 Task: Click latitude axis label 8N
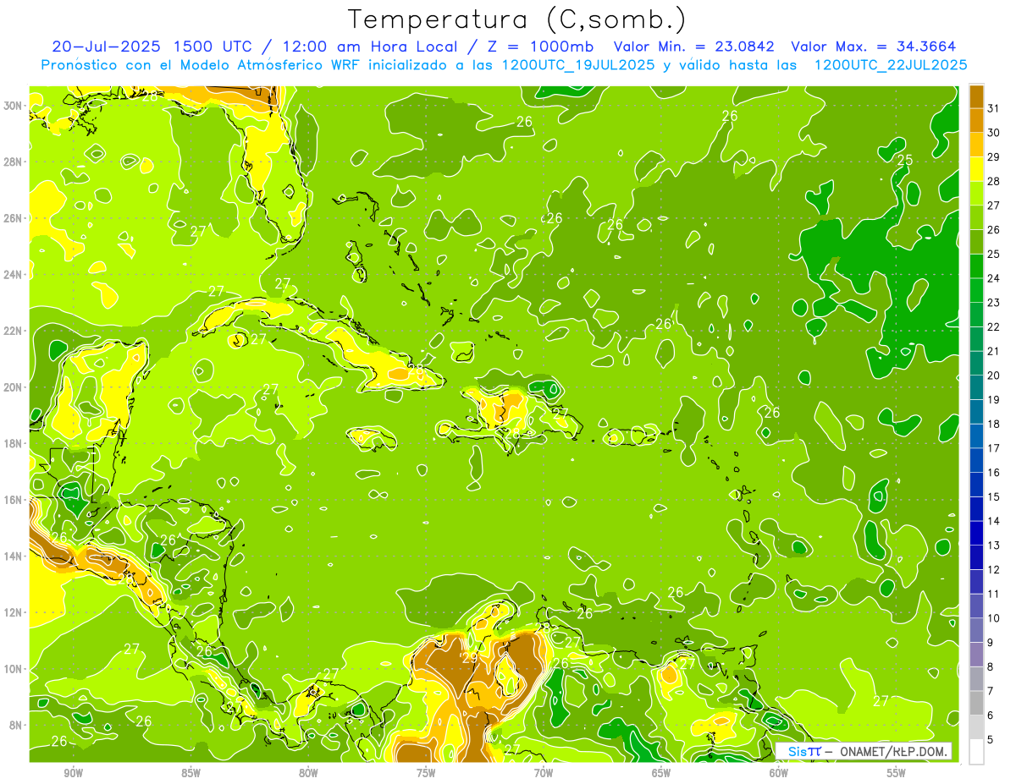coord(16,725)
